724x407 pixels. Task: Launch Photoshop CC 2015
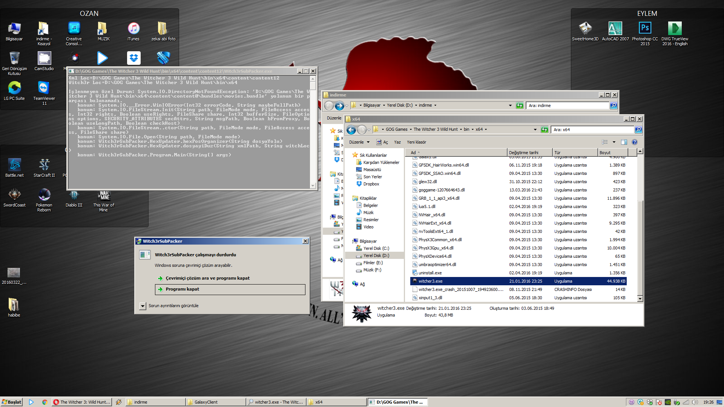pos(645,34)
